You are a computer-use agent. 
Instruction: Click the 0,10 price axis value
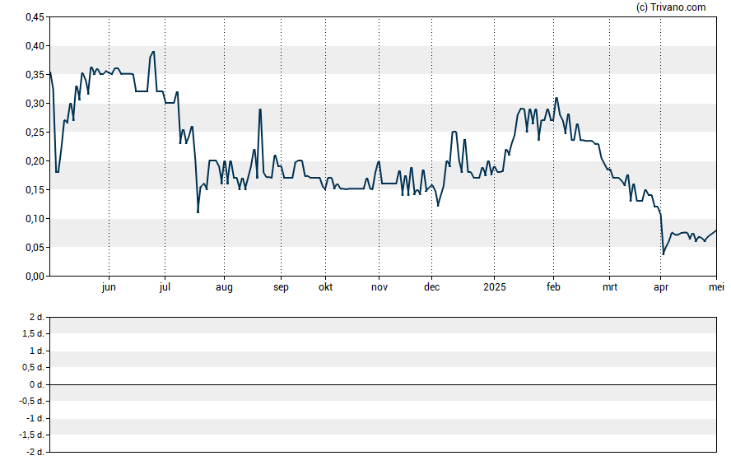[35, 219]
